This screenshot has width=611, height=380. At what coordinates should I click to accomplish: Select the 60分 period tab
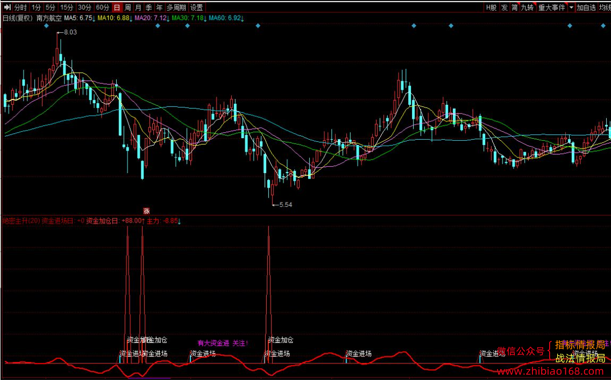pyautogui.click(x=103, y=8)
